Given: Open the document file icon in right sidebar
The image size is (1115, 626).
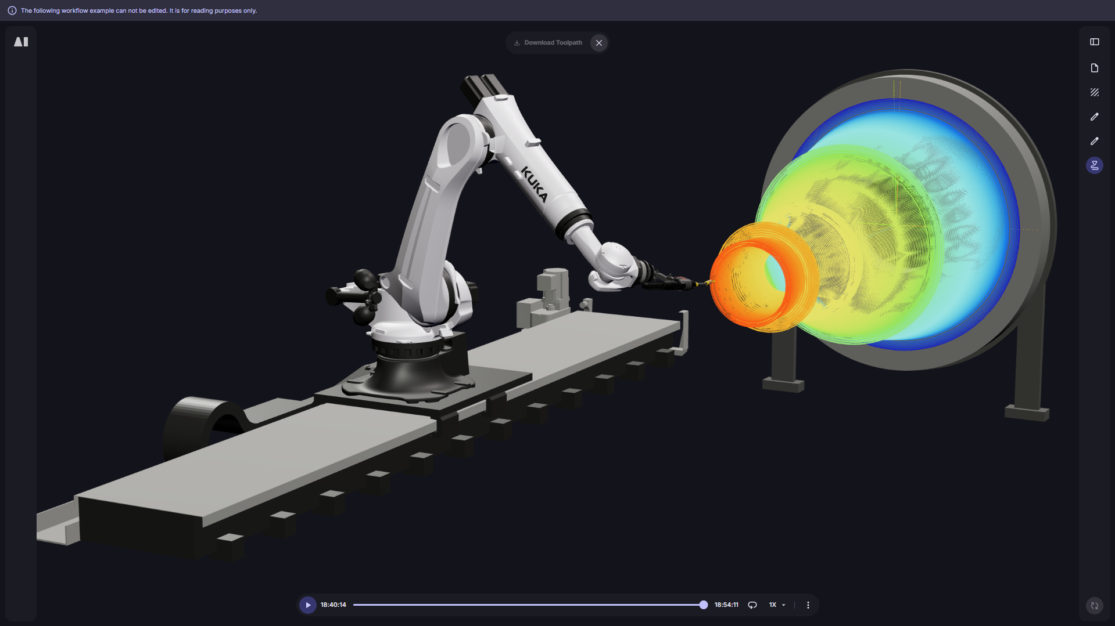Looking at the screenshot, I should pos(1094,68).
